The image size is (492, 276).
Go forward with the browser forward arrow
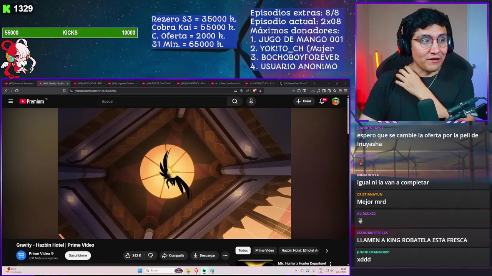pyautogui.click(x=11, y=91)
